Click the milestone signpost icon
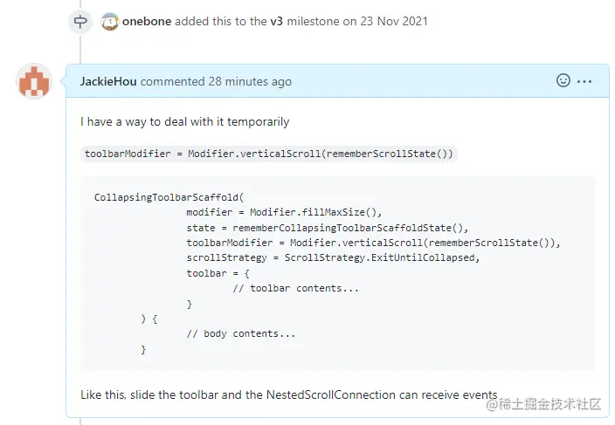This screenshot has width=615, height=425. point(80,22)
